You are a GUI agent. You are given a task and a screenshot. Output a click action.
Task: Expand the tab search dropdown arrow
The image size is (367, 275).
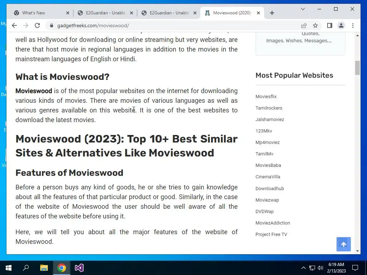[x=302, y=9]
